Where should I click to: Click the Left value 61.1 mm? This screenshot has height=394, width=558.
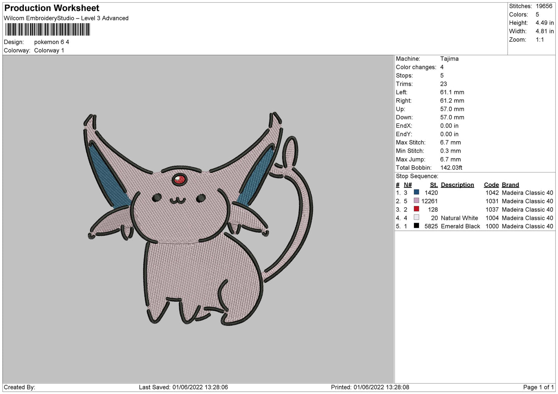[x=452, y=92]
